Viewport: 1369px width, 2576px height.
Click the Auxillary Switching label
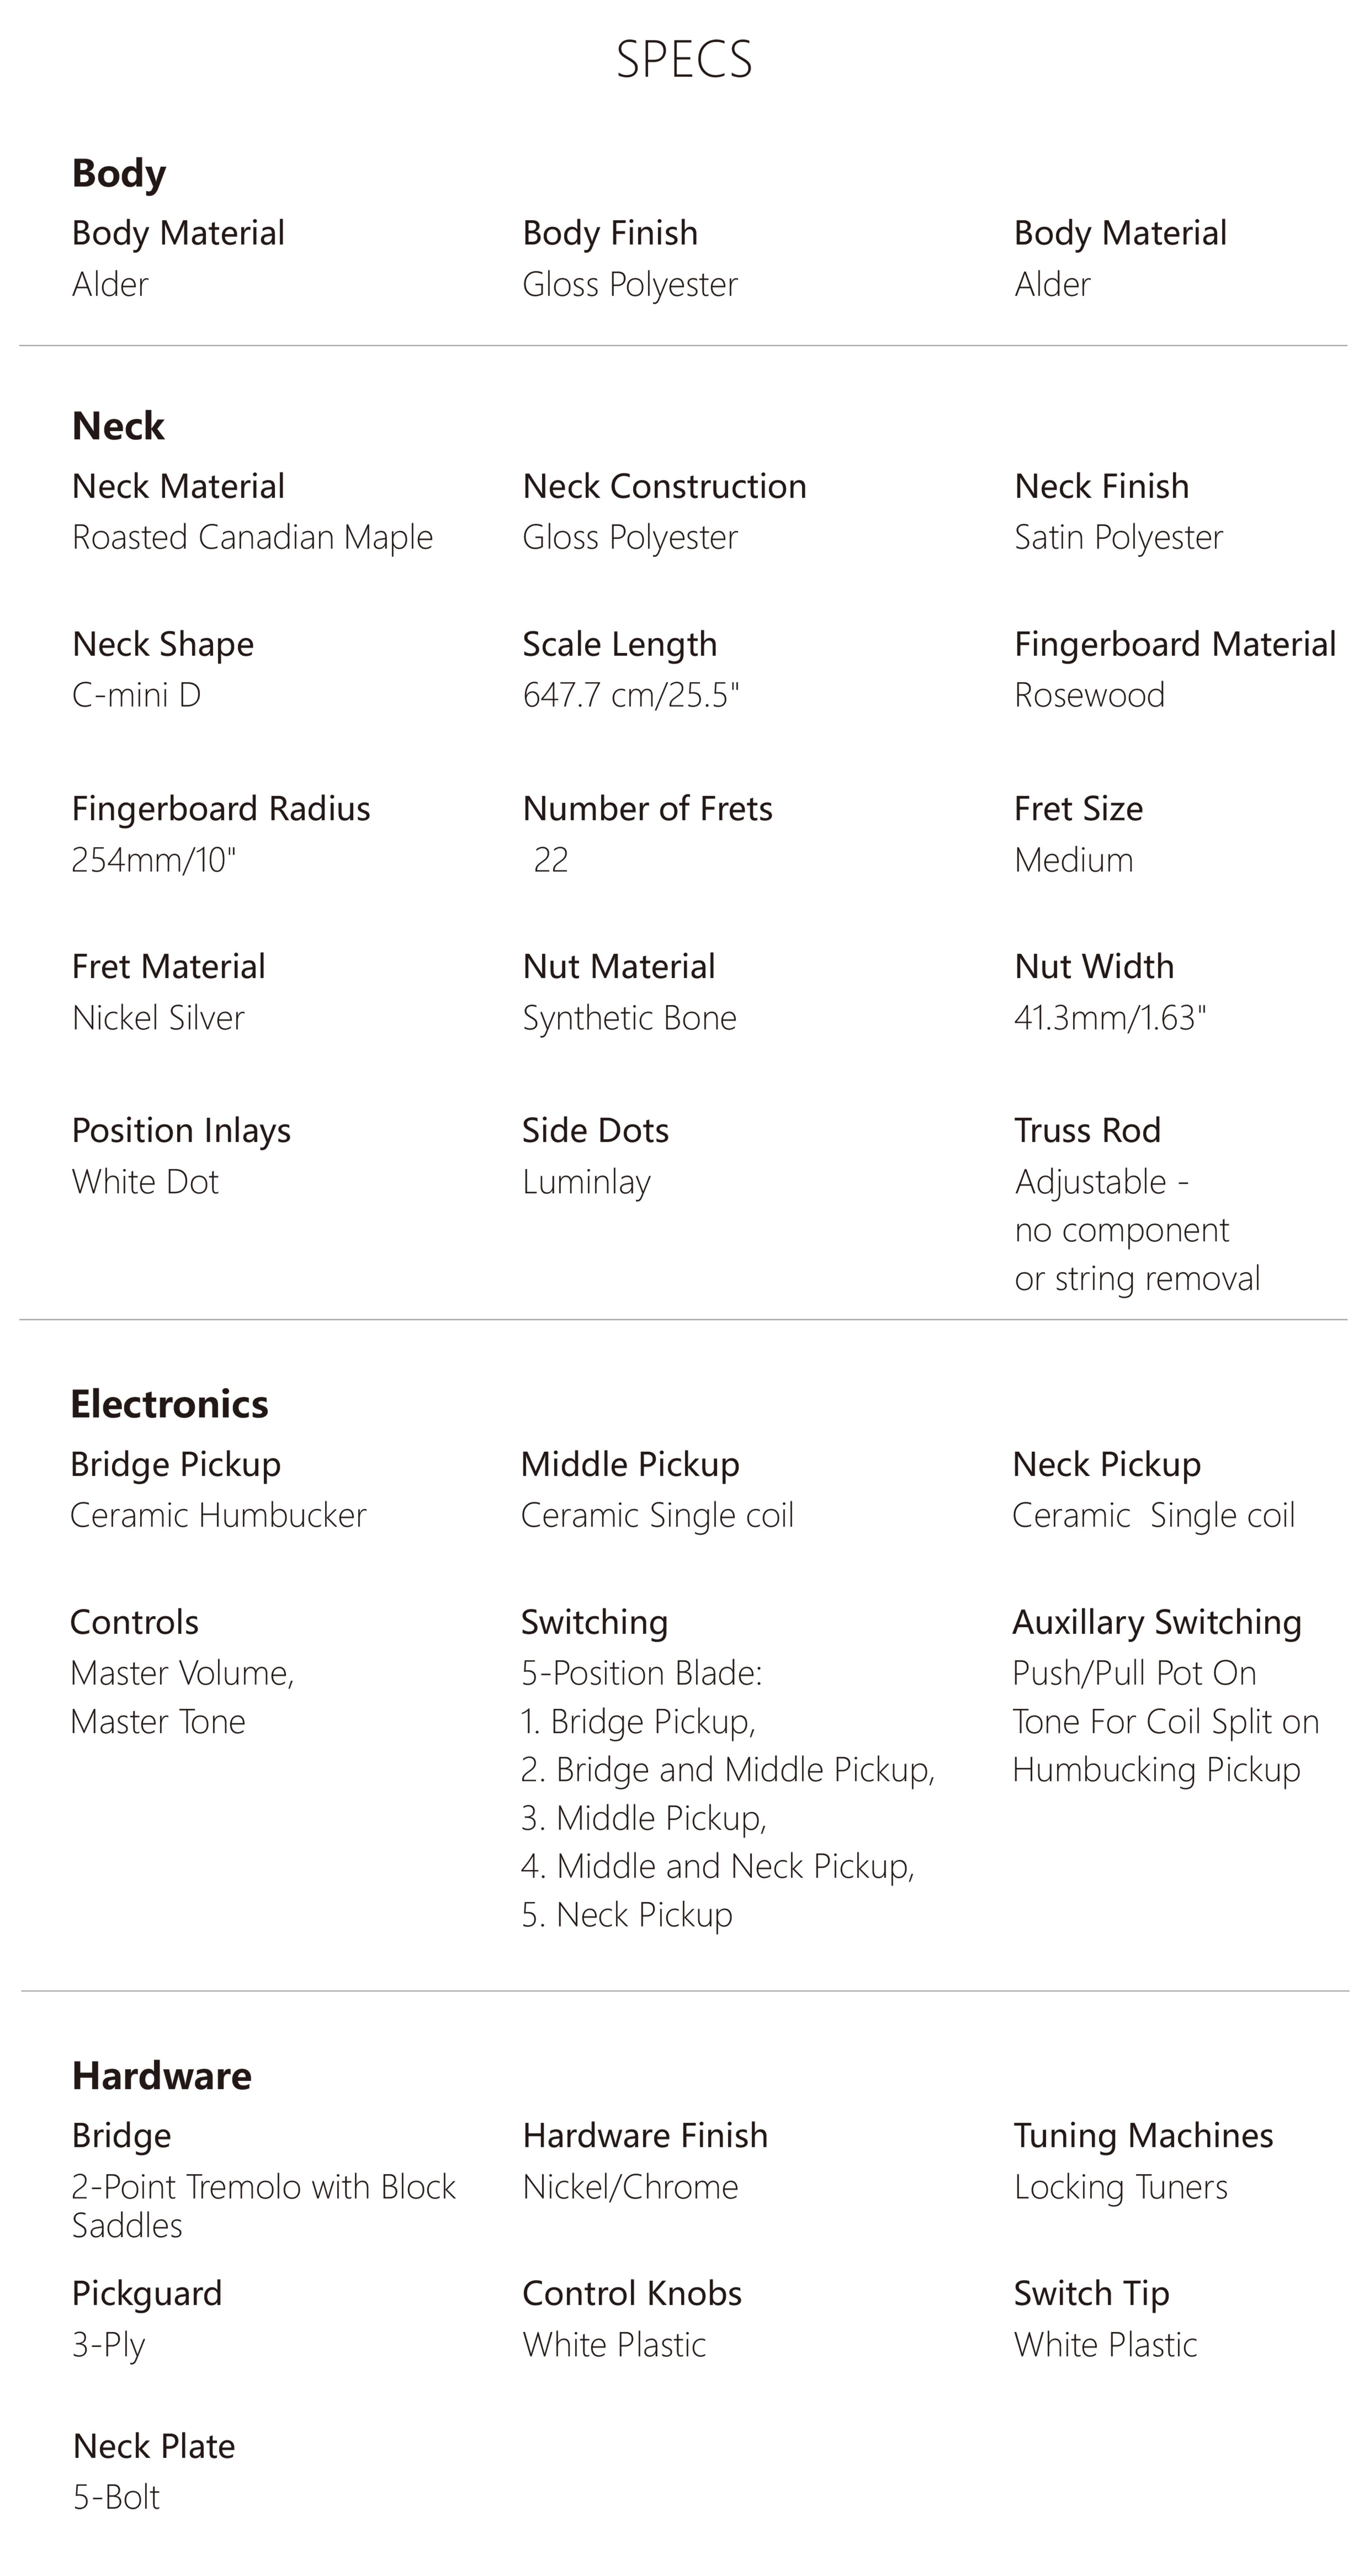point(1156,1622)
